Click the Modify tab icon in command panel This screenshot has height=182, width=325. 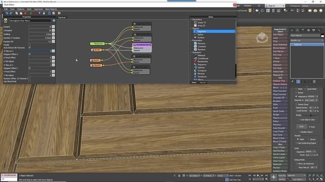[298, 30]
